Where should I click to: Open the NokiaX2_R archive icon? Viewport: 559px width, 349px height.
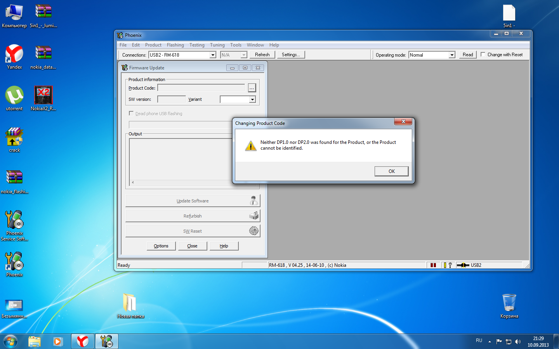coord(43,98)
